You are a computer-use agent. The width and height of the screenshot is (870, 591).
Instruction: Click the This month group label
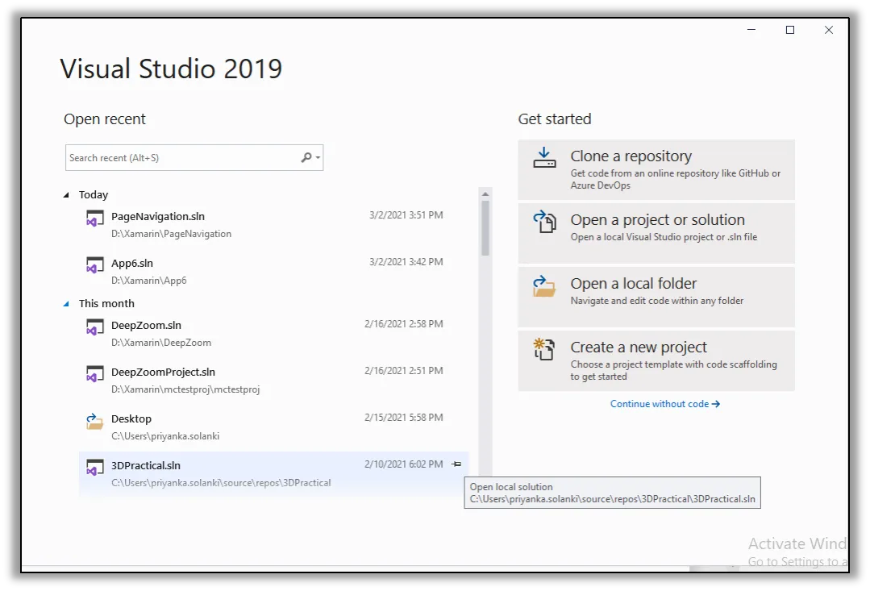(x=106, y=303)
